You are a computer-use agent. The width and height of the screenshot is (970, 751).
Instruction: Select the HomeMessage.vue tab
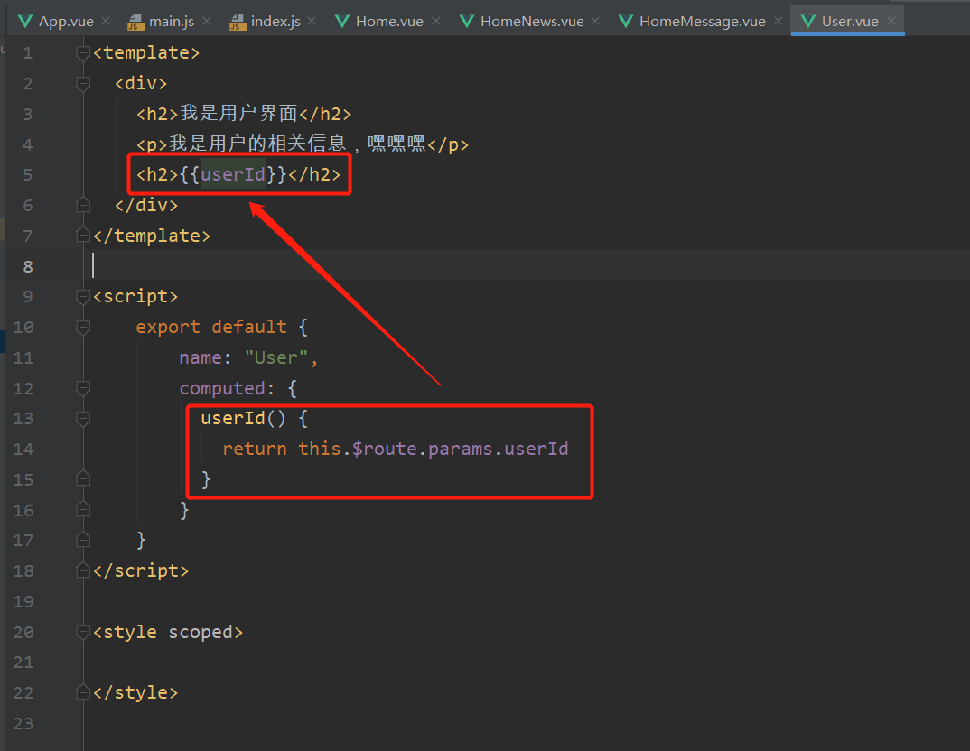pos(702,22)
